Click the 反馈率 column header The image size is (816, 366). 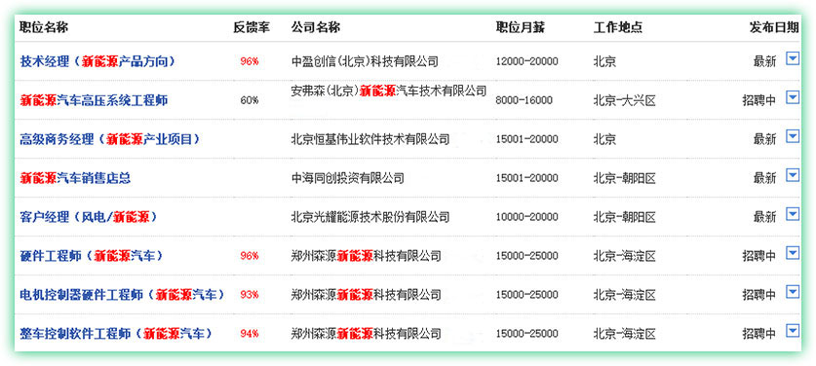(x=252, y=27)
